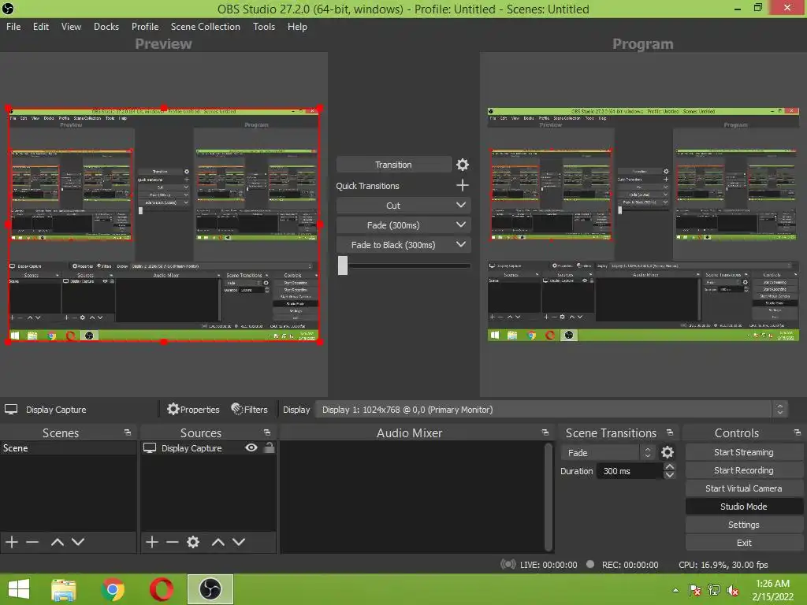This screenshot has width=807, height=605.
Task: Click the Transition button
Action: pyautogui.click(x=394, y=165)
